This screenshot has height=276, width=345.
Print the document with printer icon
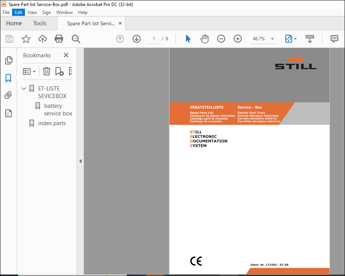(59, 39)
